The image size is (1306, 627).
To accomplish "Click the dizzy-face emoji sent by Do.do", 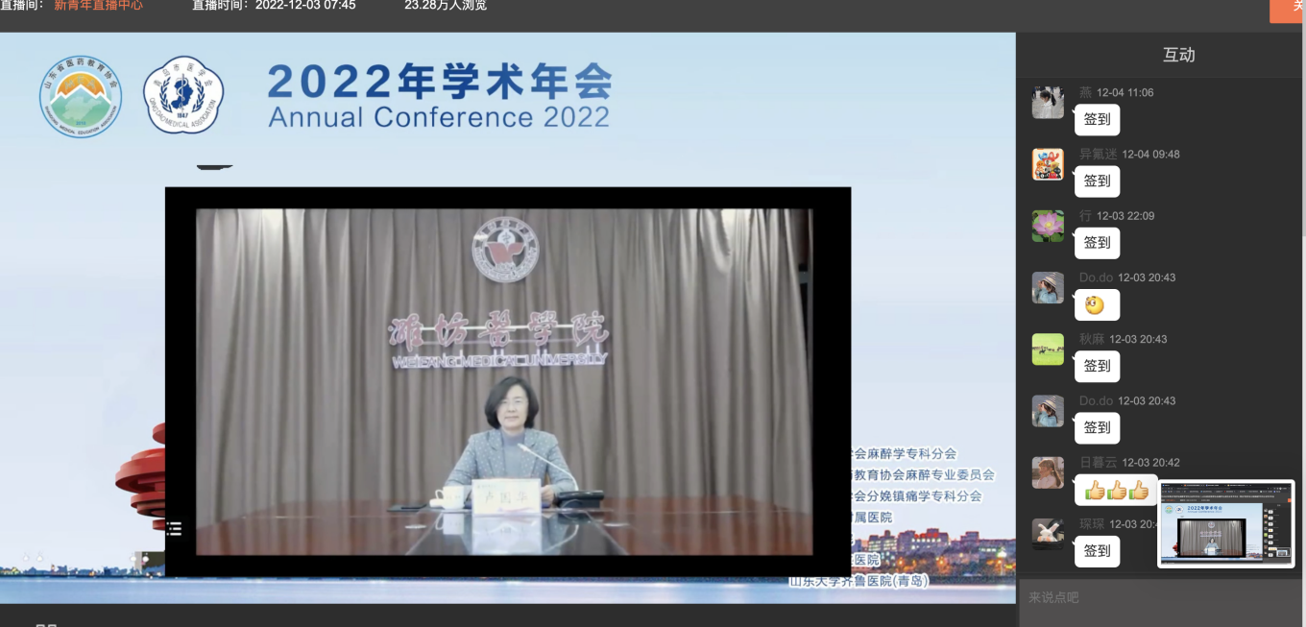I will coord(1094,305).
